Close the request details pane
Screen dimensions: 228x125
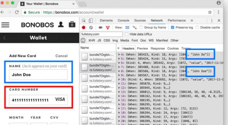pyautogui.click(x=118, y=48)
